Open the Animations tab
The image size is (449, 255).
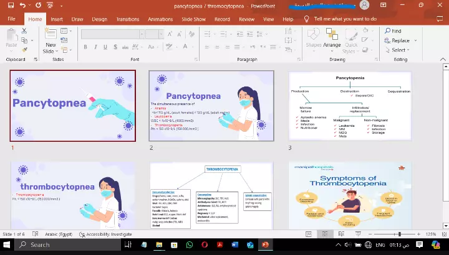coord(160,19)
